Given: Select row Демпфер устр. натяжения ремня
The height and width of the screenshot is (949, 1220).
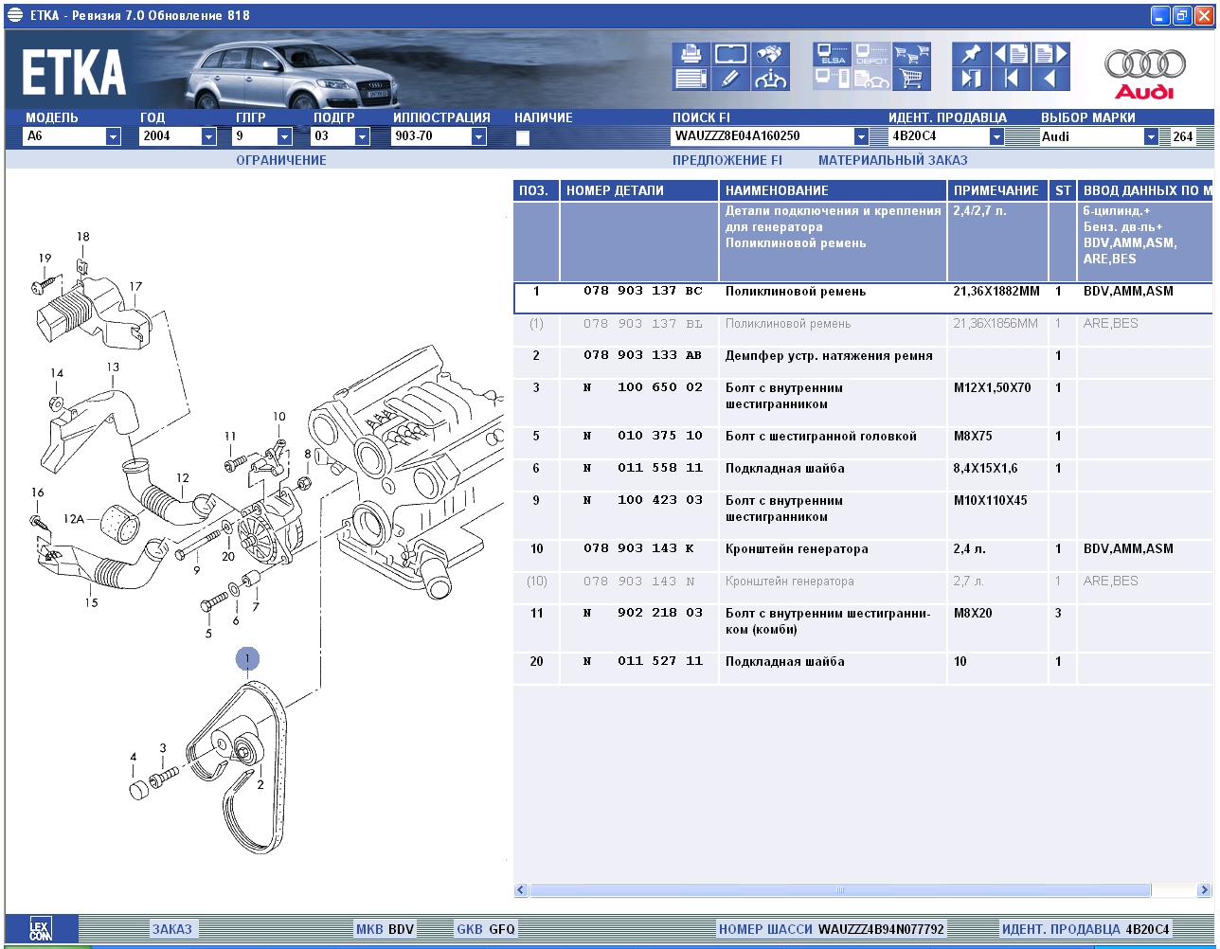Looking at the screenshot, I should pos(863,363).
